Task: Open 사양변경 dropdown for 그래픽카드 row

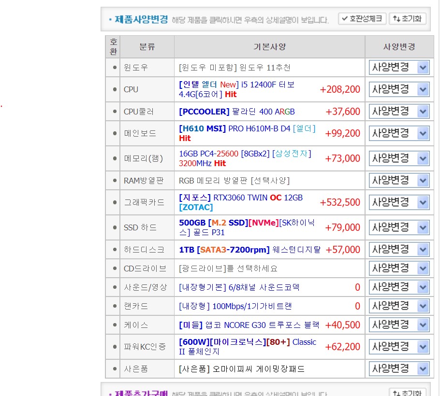Action: [x=399, y=202]
